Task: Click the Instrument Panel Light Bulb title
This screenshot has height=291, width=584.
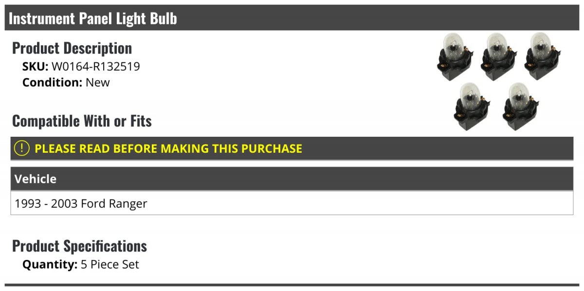Action: [x=92, y=18]
